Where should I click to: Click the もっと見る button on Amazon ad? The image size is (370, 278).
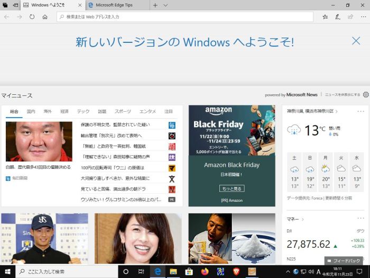(232, 189)
